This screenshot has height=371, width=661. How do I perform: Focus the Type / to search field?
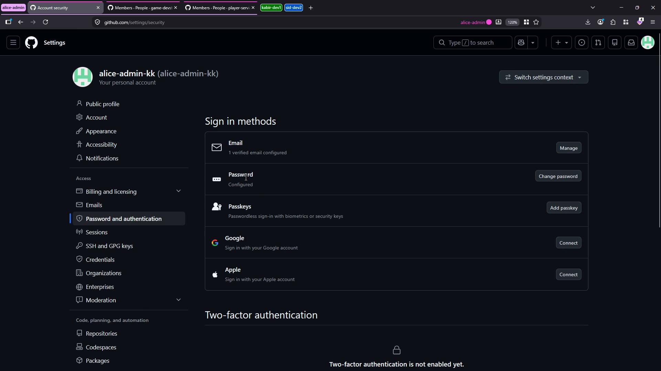coord(472,43)
